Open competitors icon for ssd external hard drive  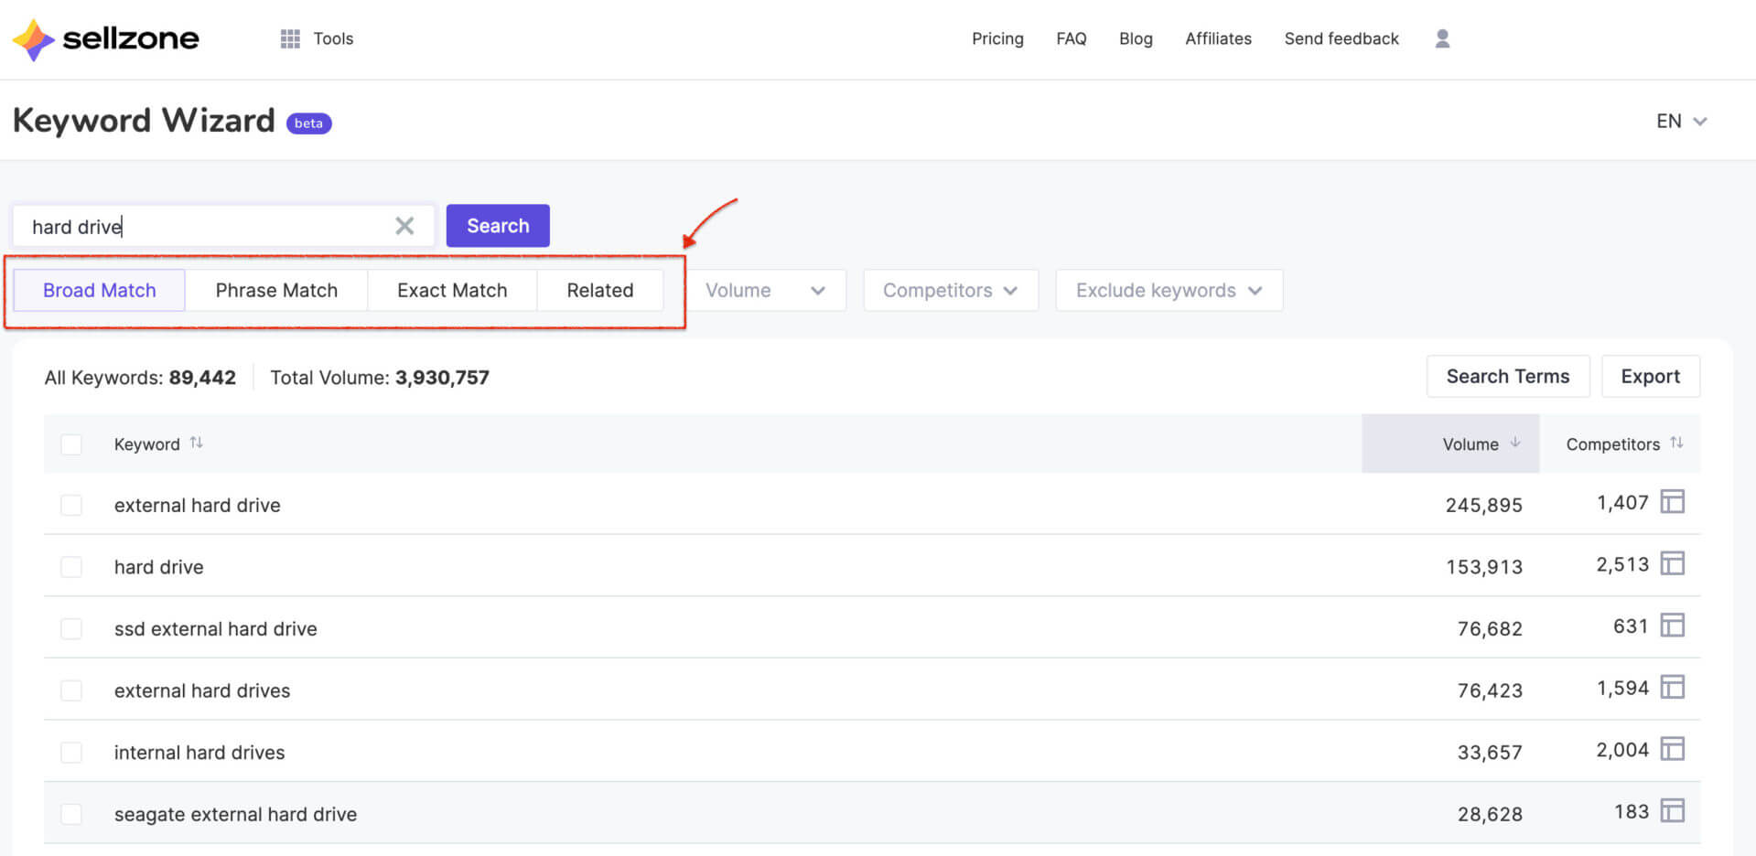click(1673, 626)
